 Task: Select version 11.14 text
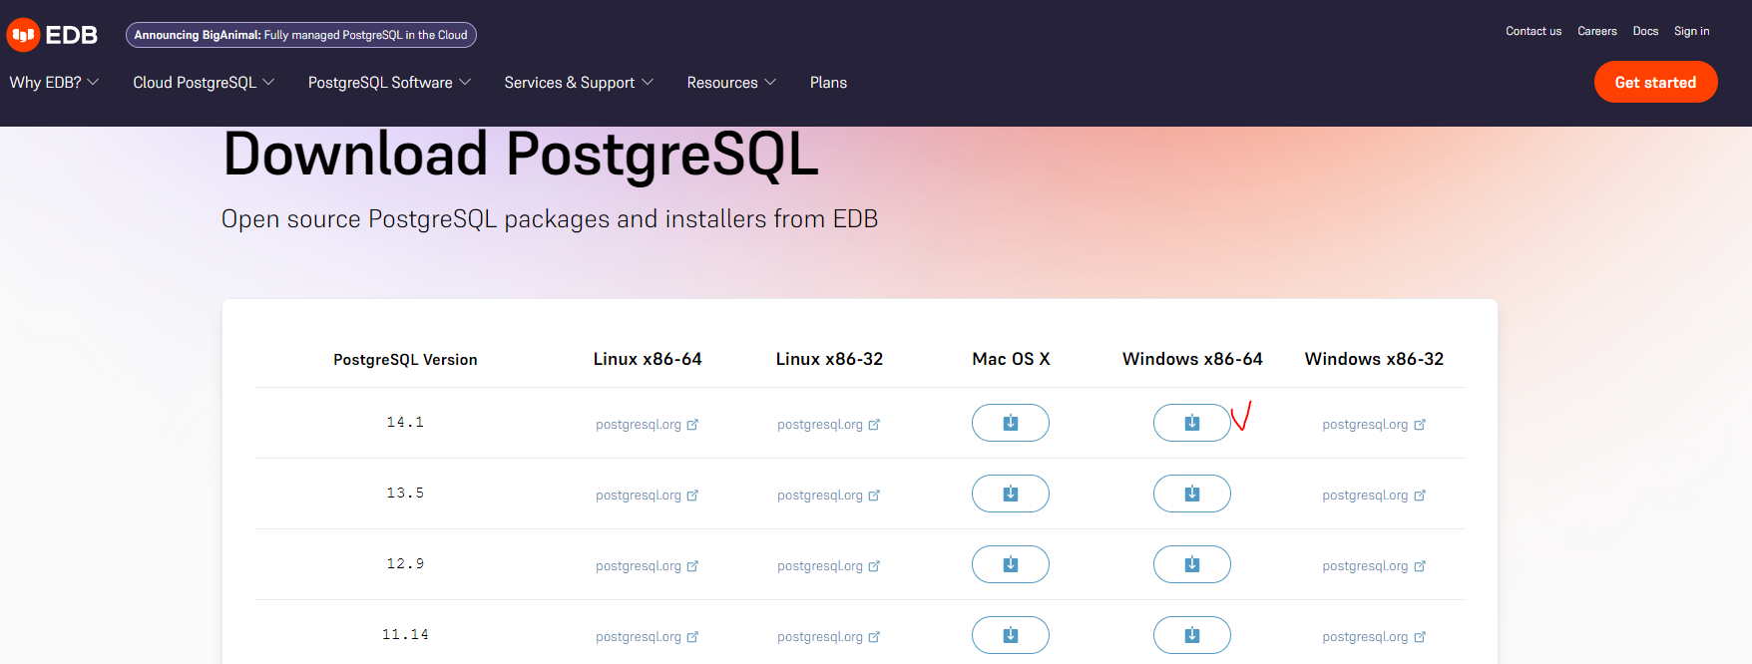[x=405, y=635]
